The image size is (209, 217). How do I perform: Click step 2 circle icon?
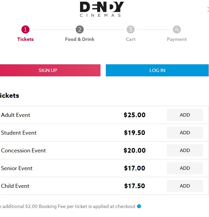pos(80,29)
